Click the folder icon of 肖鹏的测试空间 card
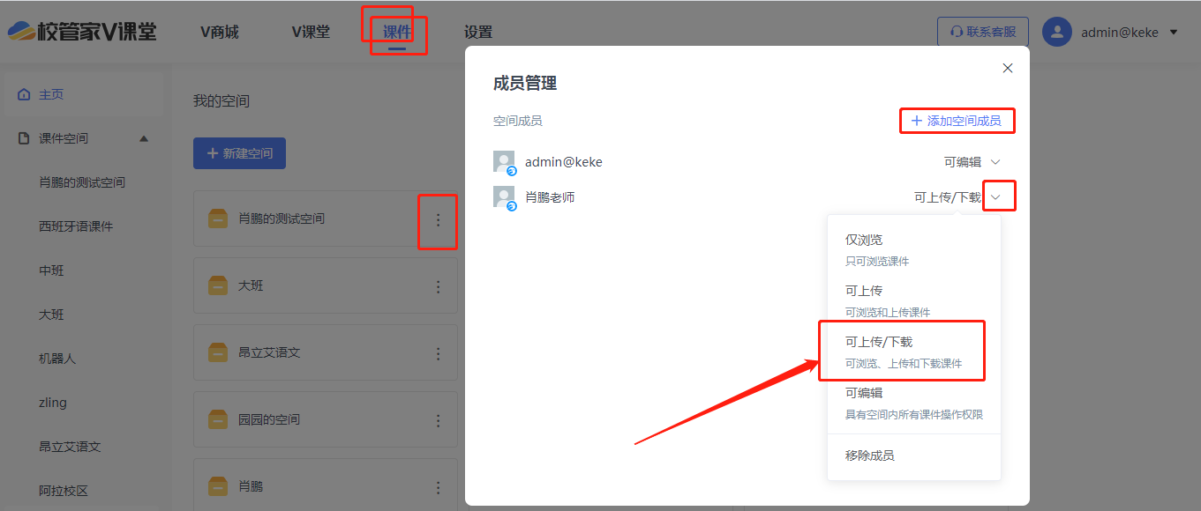The height and width of the screenshot is (511, 1201). point(218,218)
